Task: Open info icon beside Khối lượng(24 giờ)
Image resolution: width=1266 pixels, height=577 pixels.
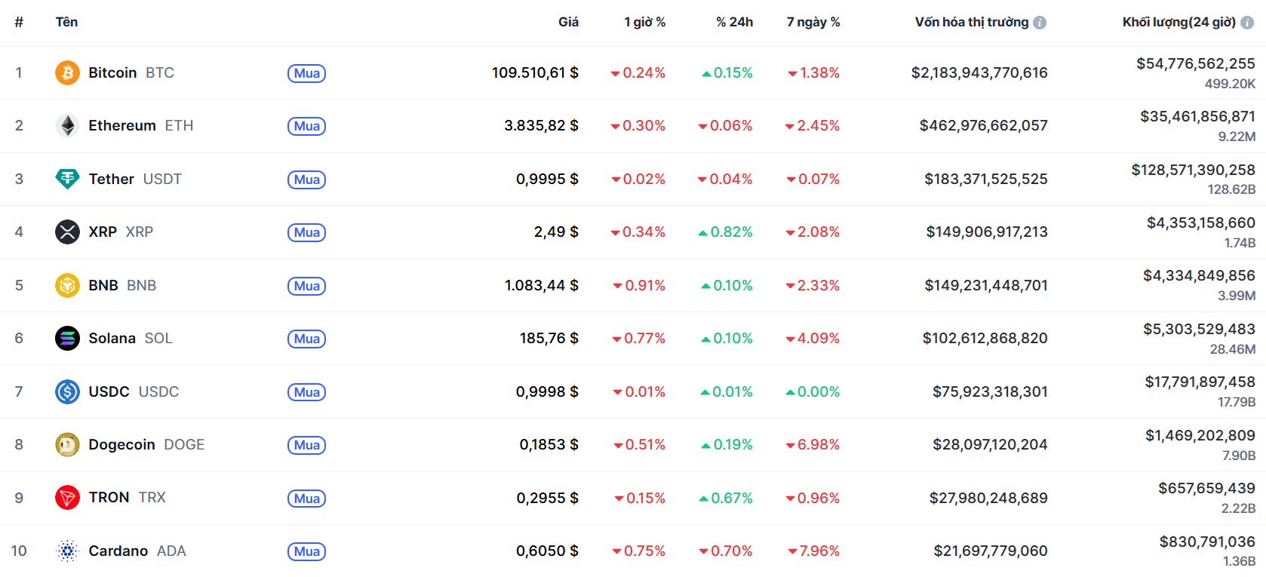Action: pyautogui.click(x=1247, y=23)
